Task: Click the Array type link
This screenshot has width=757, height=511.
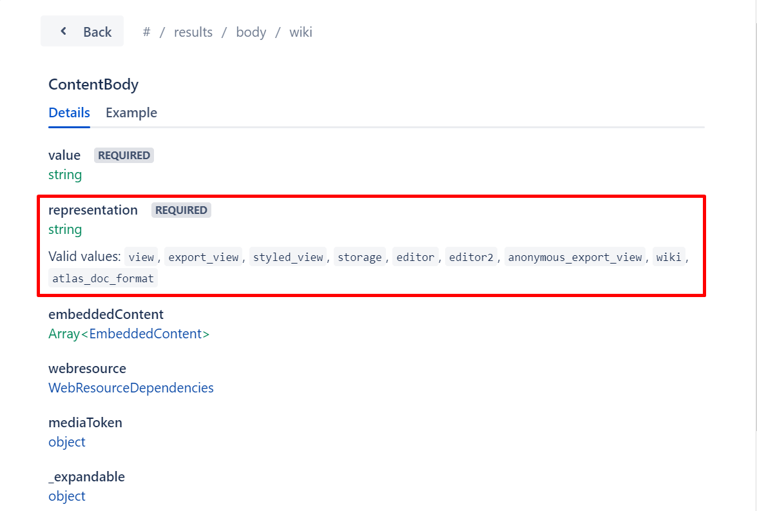Action: [x=62, y=333]
